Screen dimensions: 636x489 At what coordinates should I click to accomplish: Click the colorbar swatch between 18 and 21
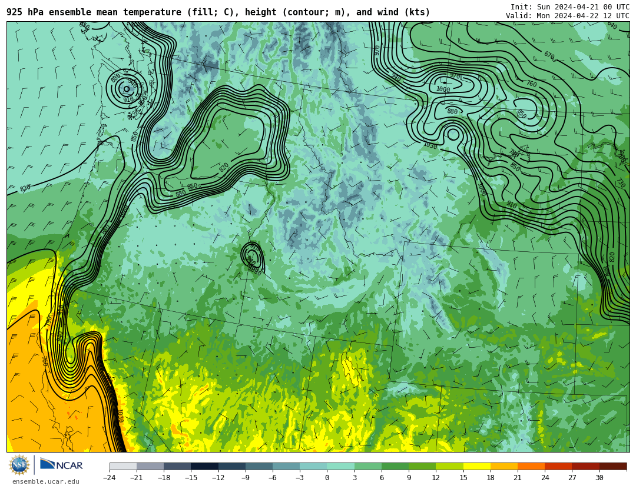point(503,466)
